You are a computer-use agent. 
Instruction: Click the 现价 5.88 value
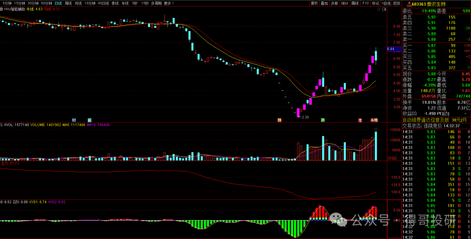431,74
